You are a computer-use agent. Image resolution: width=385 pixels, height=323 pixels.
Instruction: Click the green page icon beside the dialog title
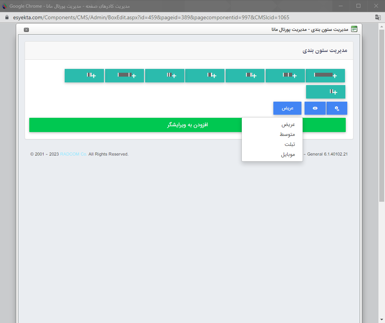(354, 29)
